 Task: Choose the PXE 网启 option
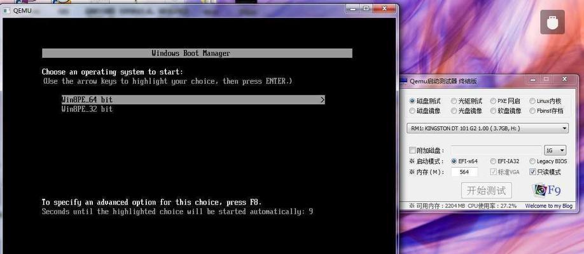pos(505,101)
